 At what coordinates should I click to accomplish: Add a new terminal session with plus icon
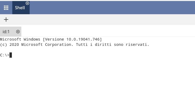pyautogui.click(x=6, y=19)
